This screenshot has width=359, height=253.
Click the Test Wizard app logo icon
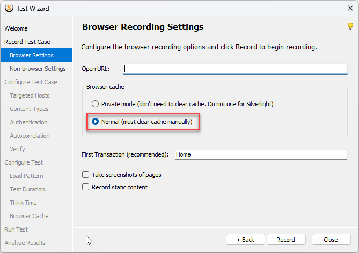[x=9, y=8]
